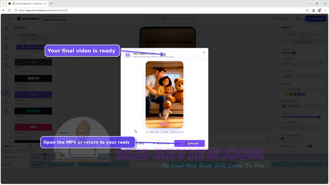Switch to the Animate tab in Caption panel

312,34
